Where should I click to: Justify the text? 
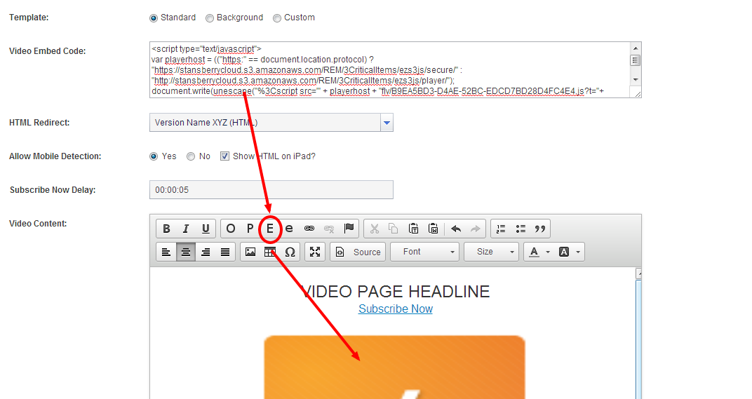coord(225,252)
